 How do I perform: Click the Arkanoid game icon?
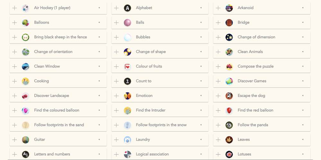tap(229, 8)
